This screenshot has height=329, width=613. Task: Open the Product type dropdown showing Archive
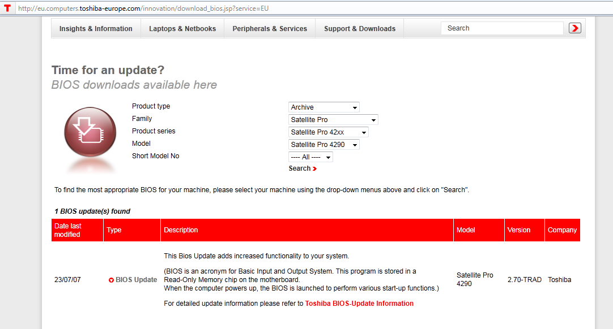[323, 107]
